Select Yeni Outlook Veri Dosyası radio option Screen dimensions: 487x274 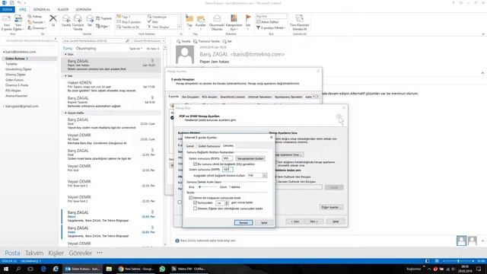[275, 177]
